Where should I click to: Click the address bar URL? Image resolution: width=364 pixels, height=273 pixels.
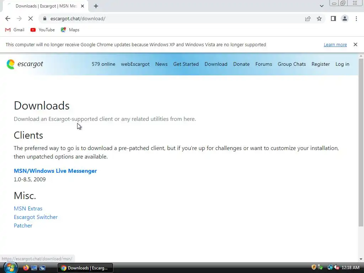pos(78,18)
